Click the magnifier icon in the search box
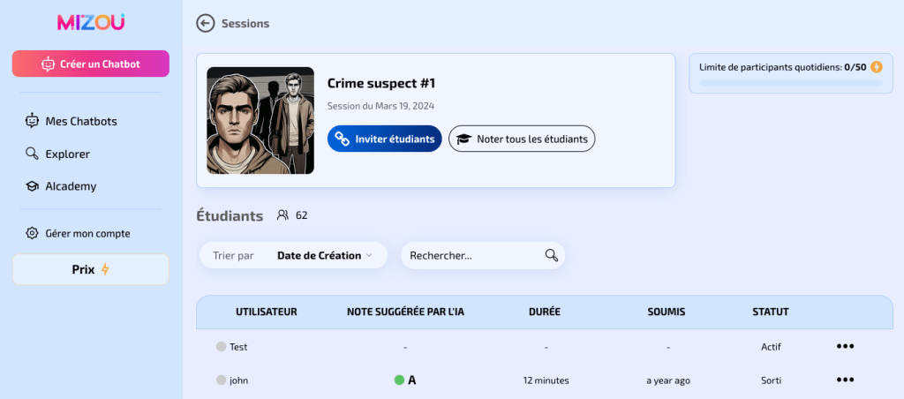The height and width of the screenshot is (399, 904). pos(552,255)
